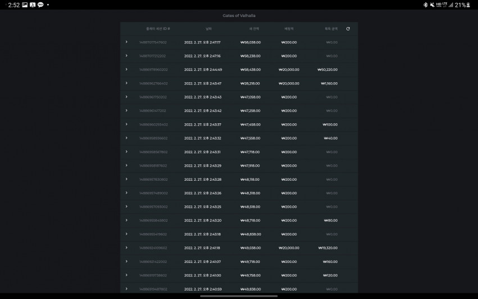Expand the 2:43:31 session row

[x=127, y=151]
